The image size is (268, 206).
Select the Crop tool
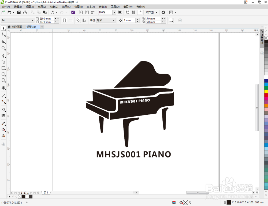3,42
